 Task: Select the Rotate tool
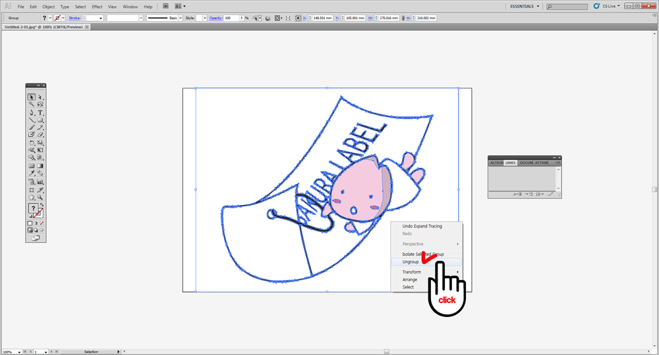[32, 143]
